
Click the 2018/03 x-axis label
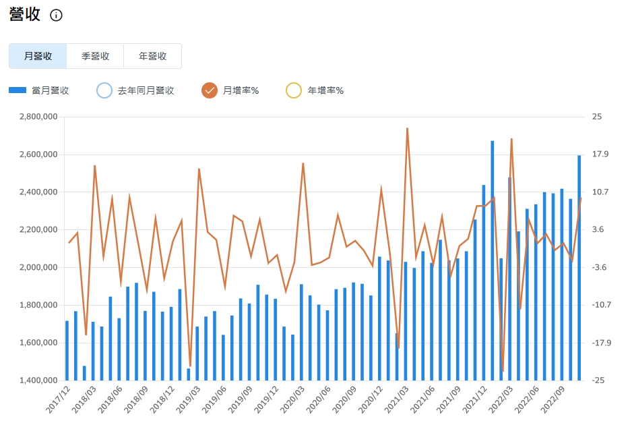point(85,399)
